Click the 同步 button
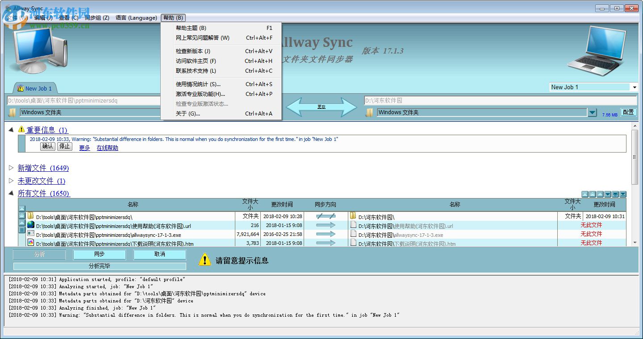Viewport: 643px width, 339px height. (99, 254)
